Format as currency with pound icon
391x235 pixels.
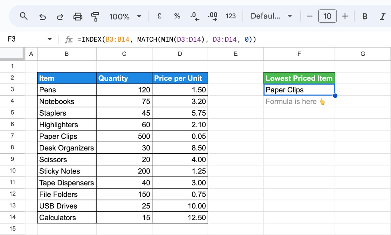[x=159, y=16]
